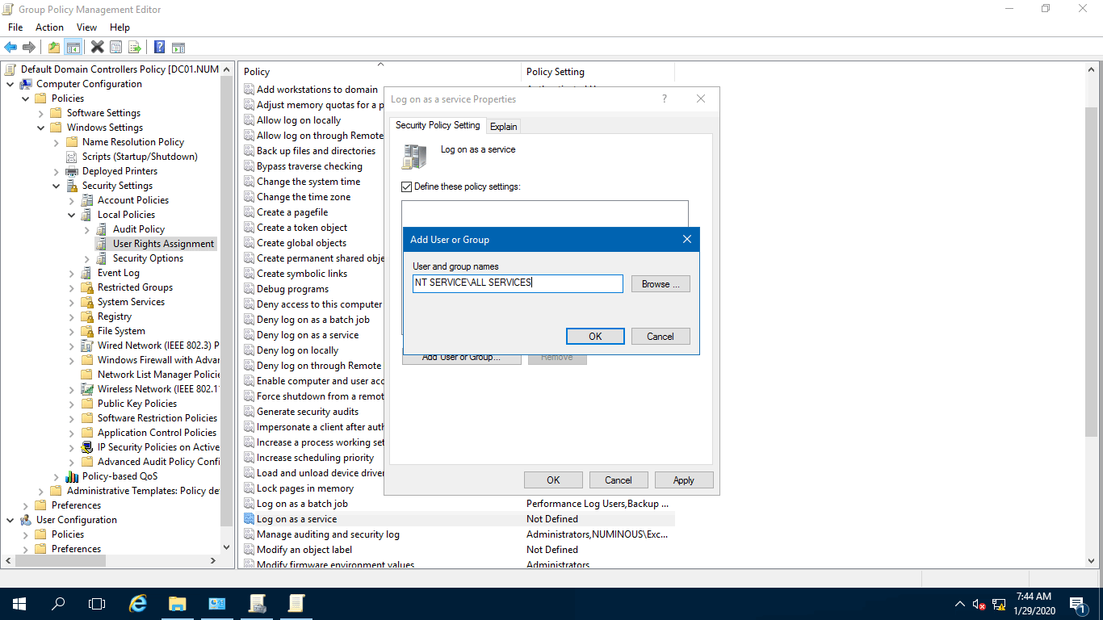Toggle the Show/Hide Action Pane toolbar icon
Viewport: 1103px width, 620px height.
[178, 48]
